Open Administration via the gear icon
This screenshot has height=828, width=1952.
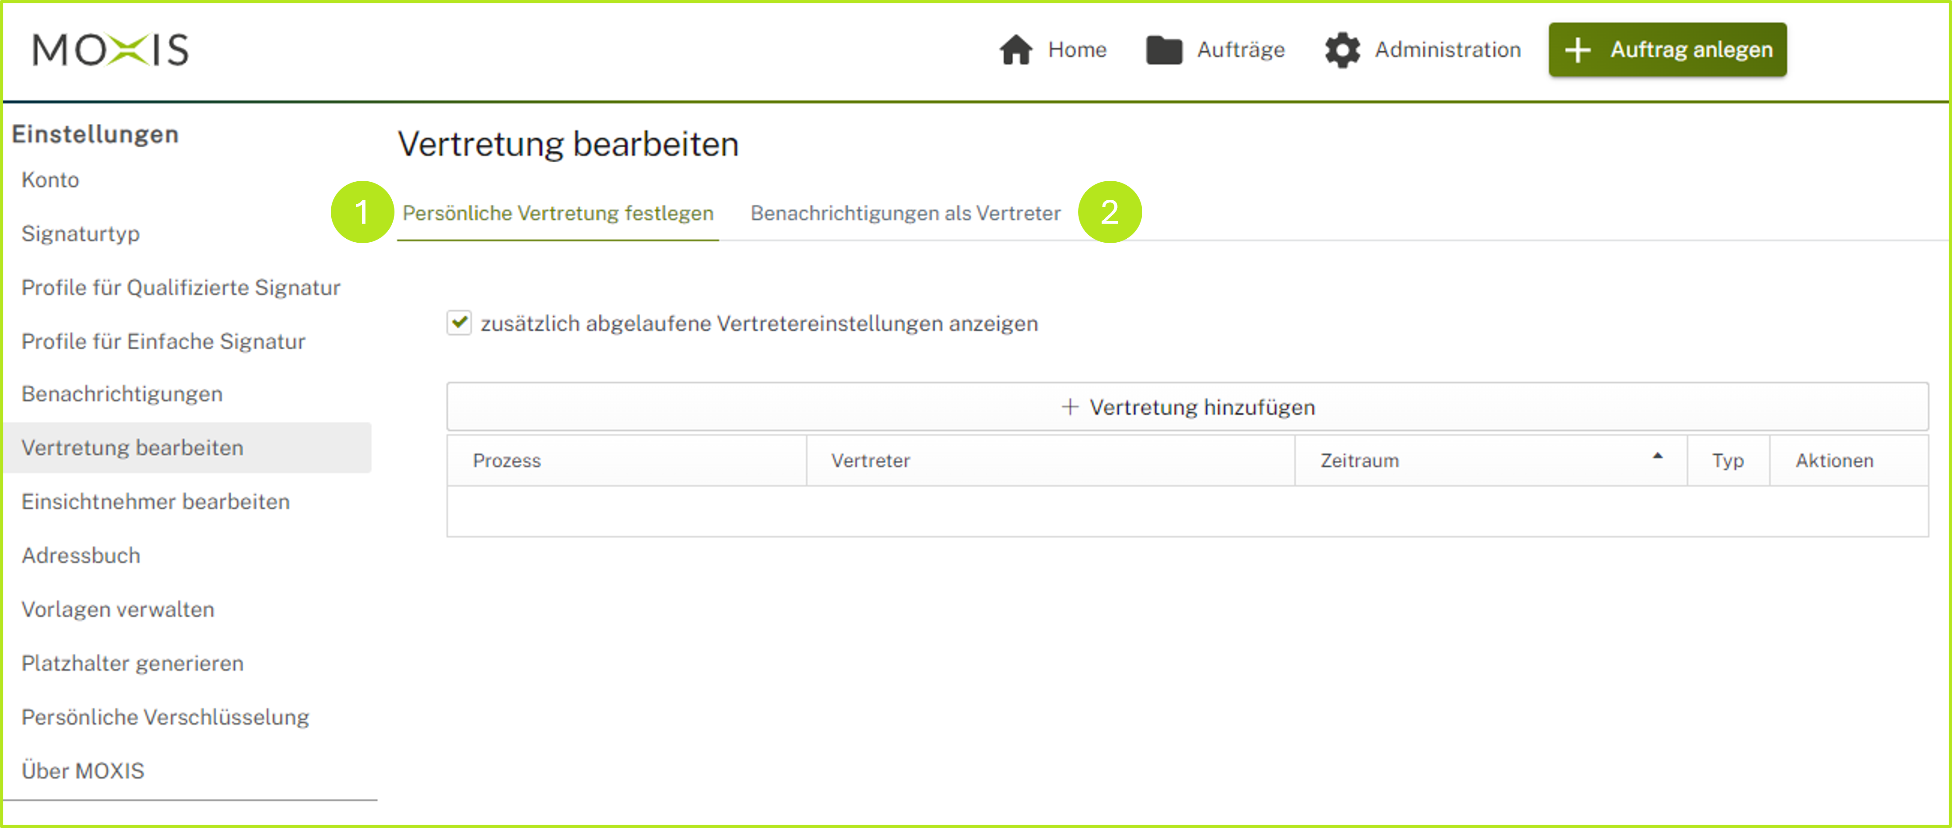point(1343,49)
